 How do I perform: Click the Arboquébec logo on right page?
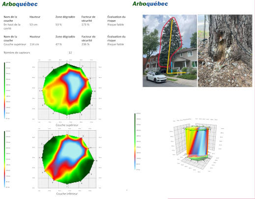pyautogui.click(x=150, y=4)
